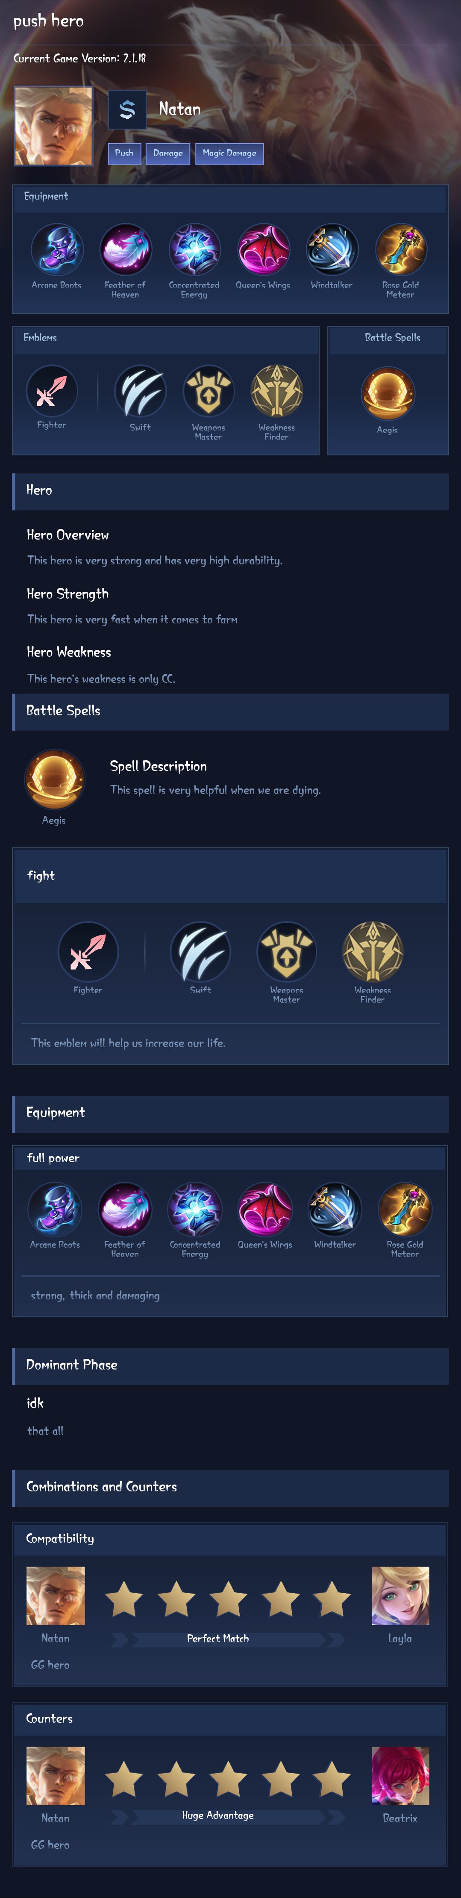Click the Aegis icon in the top Battle Spells panel

(x=388, y=393)
